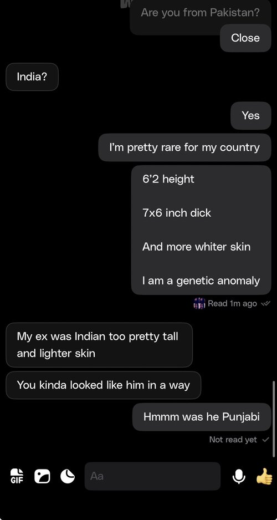Select the "Hmmm was he Punjabi" message
277x520 pixels.
pos(202,417)
